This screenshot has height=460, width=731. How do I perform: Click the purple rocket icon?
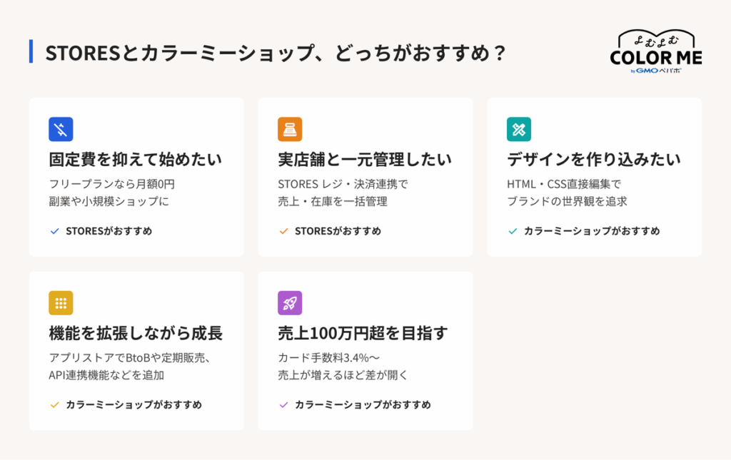tap(290, 303)
